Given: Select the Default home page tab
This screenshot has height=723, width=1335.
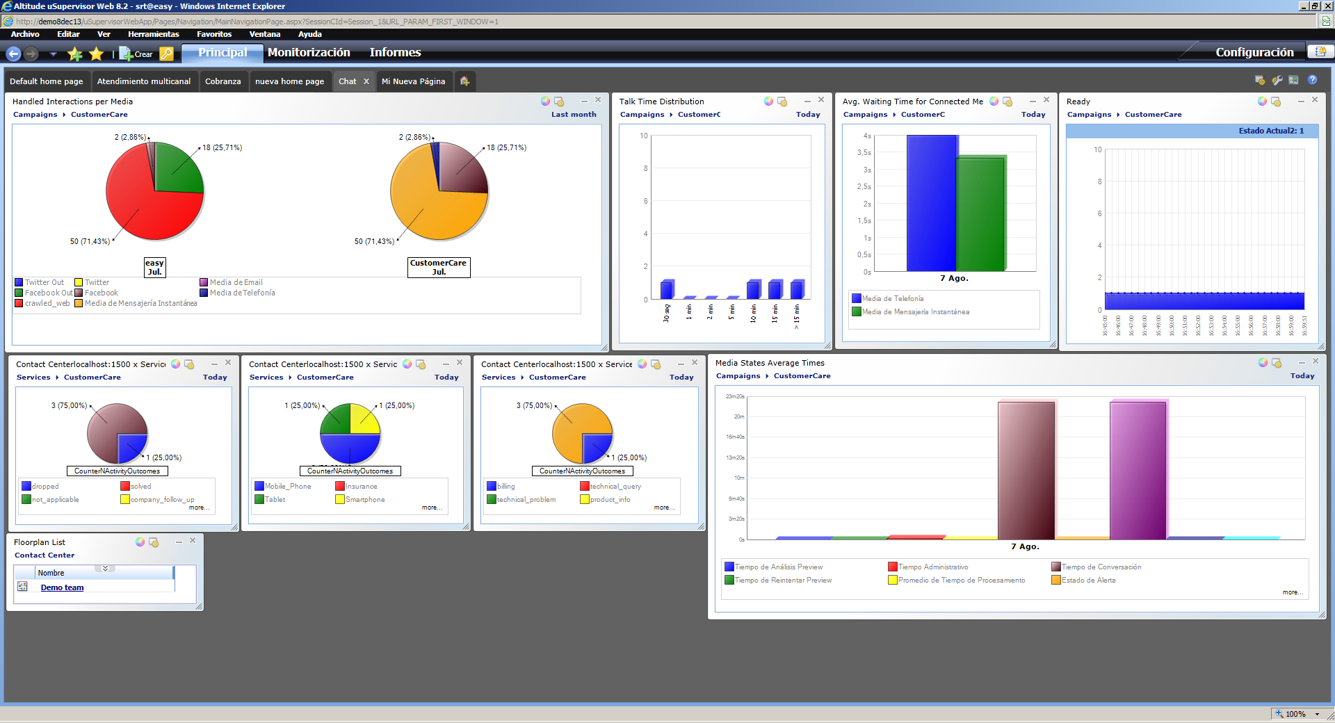Looking at the screenshot, I should 46,81.
